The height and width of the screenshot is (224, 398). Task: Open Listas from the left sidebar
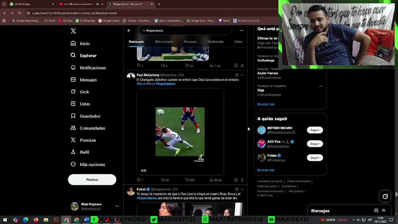(80, 104)
